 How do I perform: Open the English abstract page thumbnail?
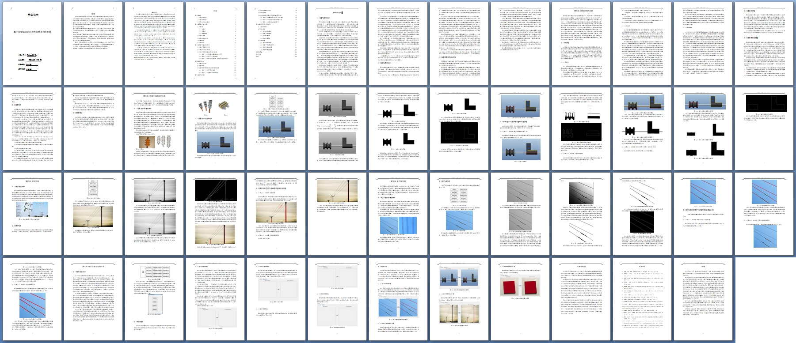pyautogui.click(x=154, y=43)
